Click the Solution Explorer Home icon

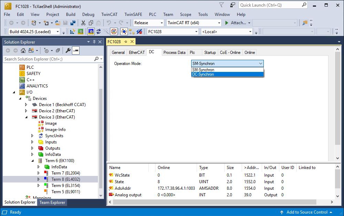click(23, 51)
